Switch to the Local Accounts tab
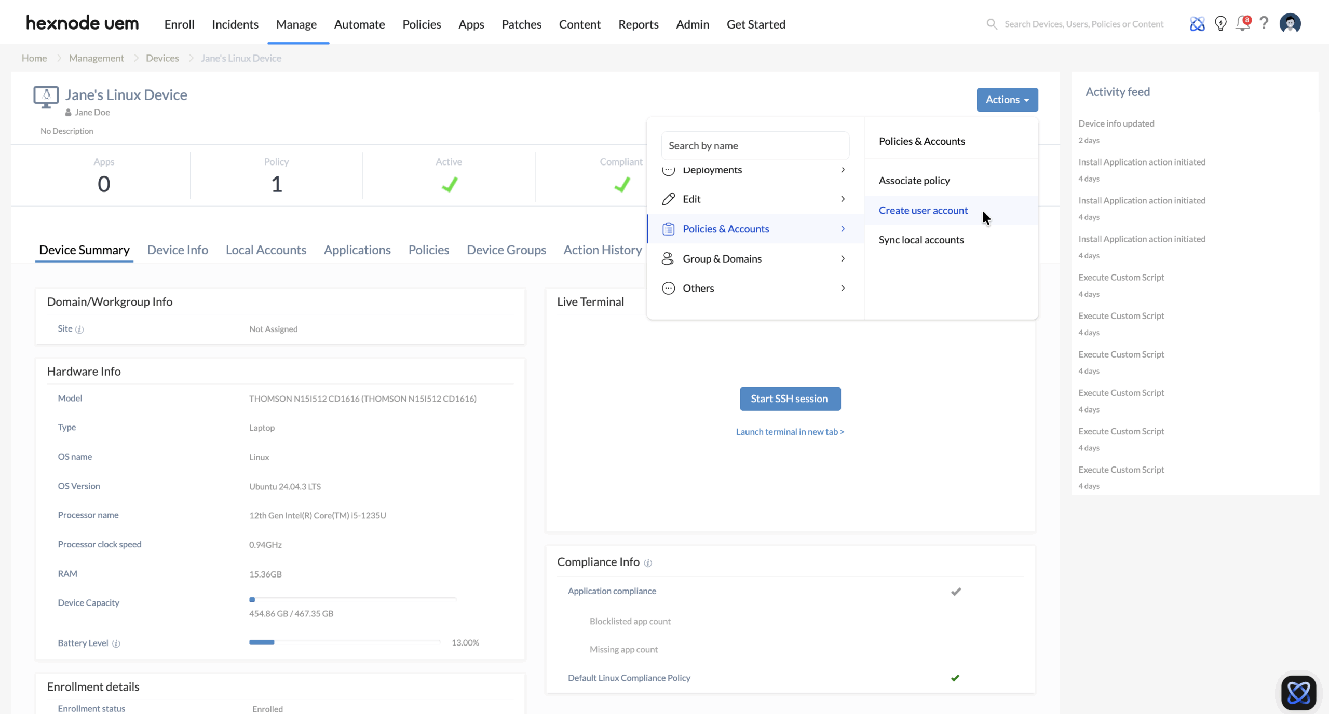 pos(266,250)
